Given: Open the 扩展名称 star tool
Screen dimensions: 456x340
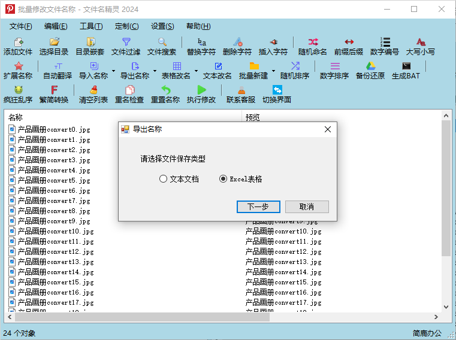Looking at the screenshot, I should click(18, 71).
